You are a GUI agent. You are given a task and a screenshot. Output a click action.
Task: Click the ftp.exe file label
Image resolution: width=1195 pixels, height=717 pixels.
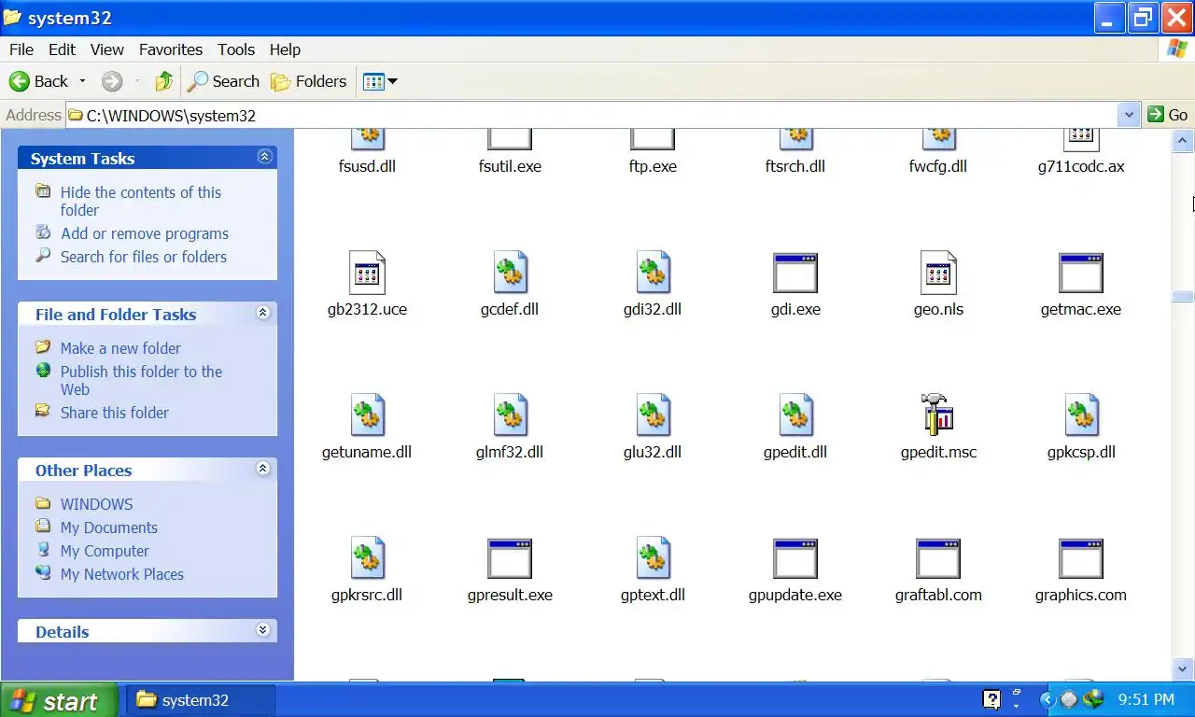[653, 166]
